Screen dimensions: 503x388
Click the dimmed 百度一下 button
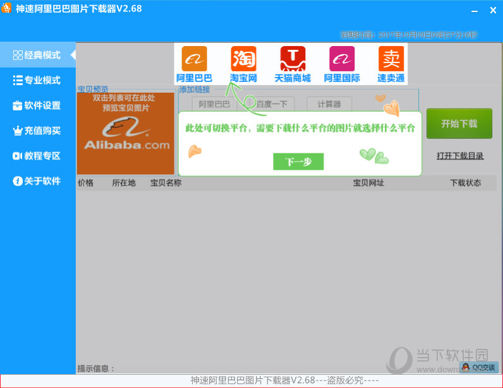271,104
